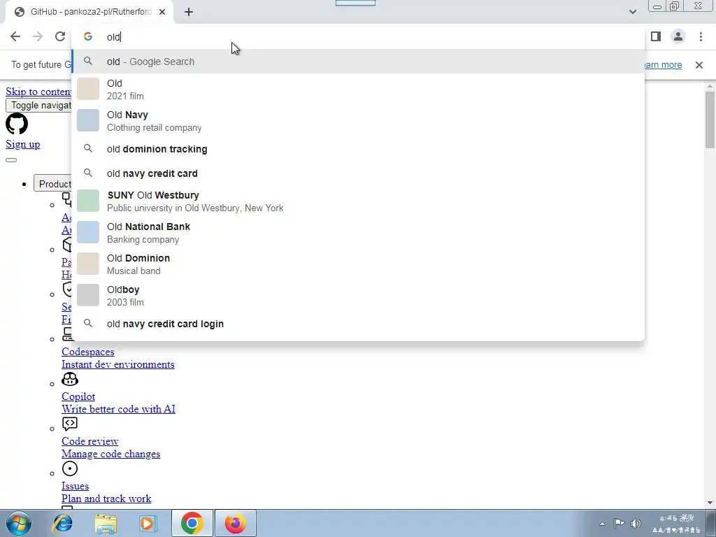Click the Copilot icon
716x537 pixels.
(70, 379)
